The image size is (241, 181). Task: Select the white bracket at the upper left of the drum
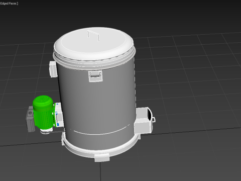(x=53, y=69)
